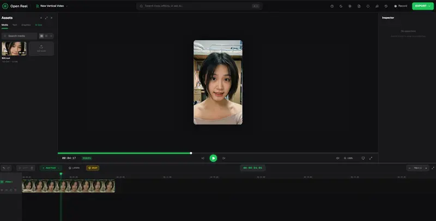Image resolution: width=436 pixels, height=221 pixels.
Task: Expand the Assets panel with arrows icon
Action: coord(46,18)
